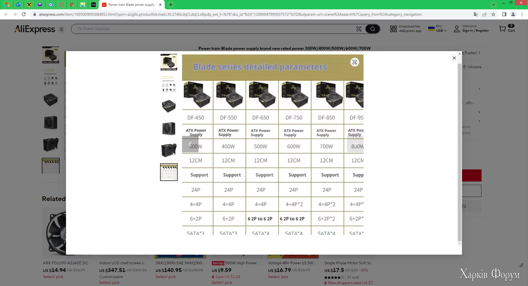Select the background gallery's PSU fan thumbnail
This screenshot has width=528, height=286.
(x=51, y=122)
